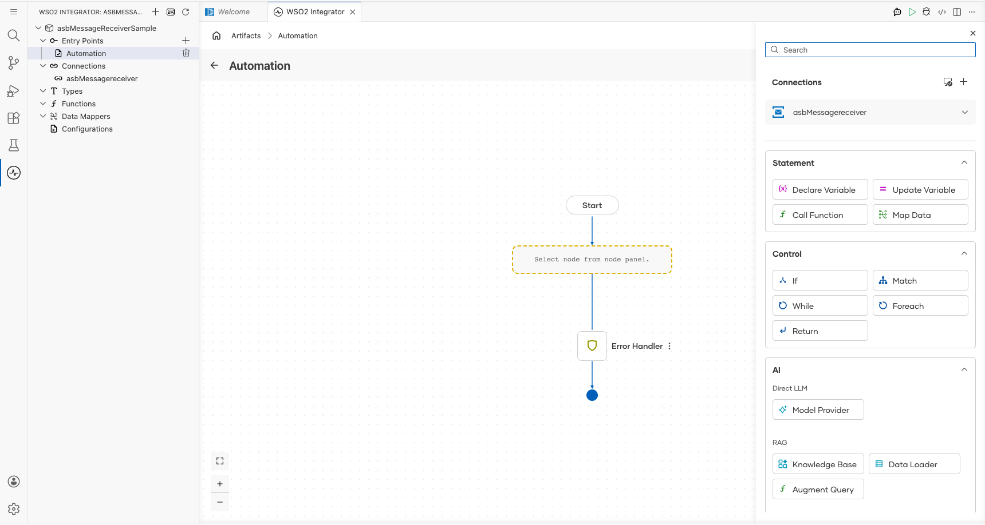
Task: Collapse the AI section
Action: [x=964, y=369]
